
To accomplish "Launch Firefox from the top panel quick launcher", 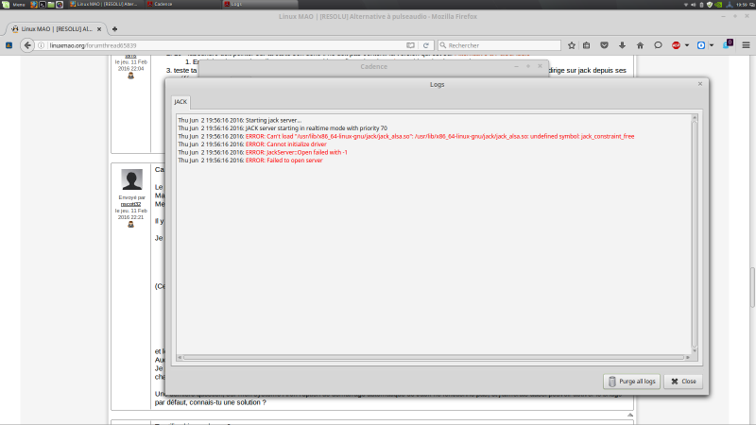I will tap(34, 5).
